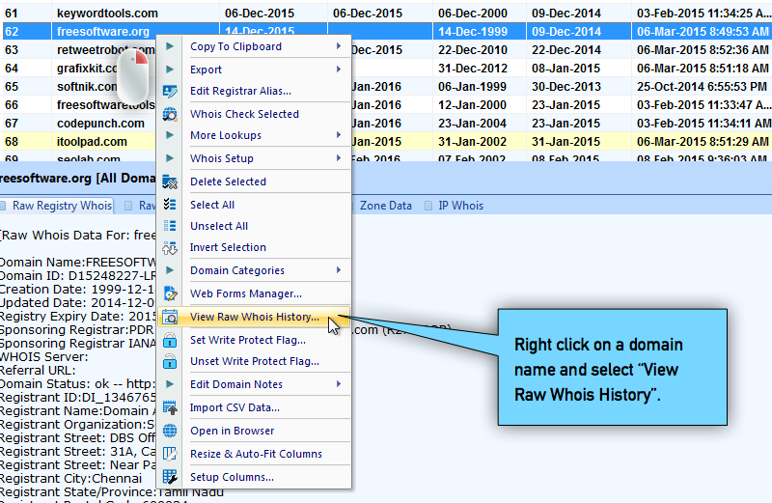Open Web Forms Manager... menu entry
Image resolution: width=772 pixels, height=503 pixels.
pyautogui.click(x=246, y=293)
